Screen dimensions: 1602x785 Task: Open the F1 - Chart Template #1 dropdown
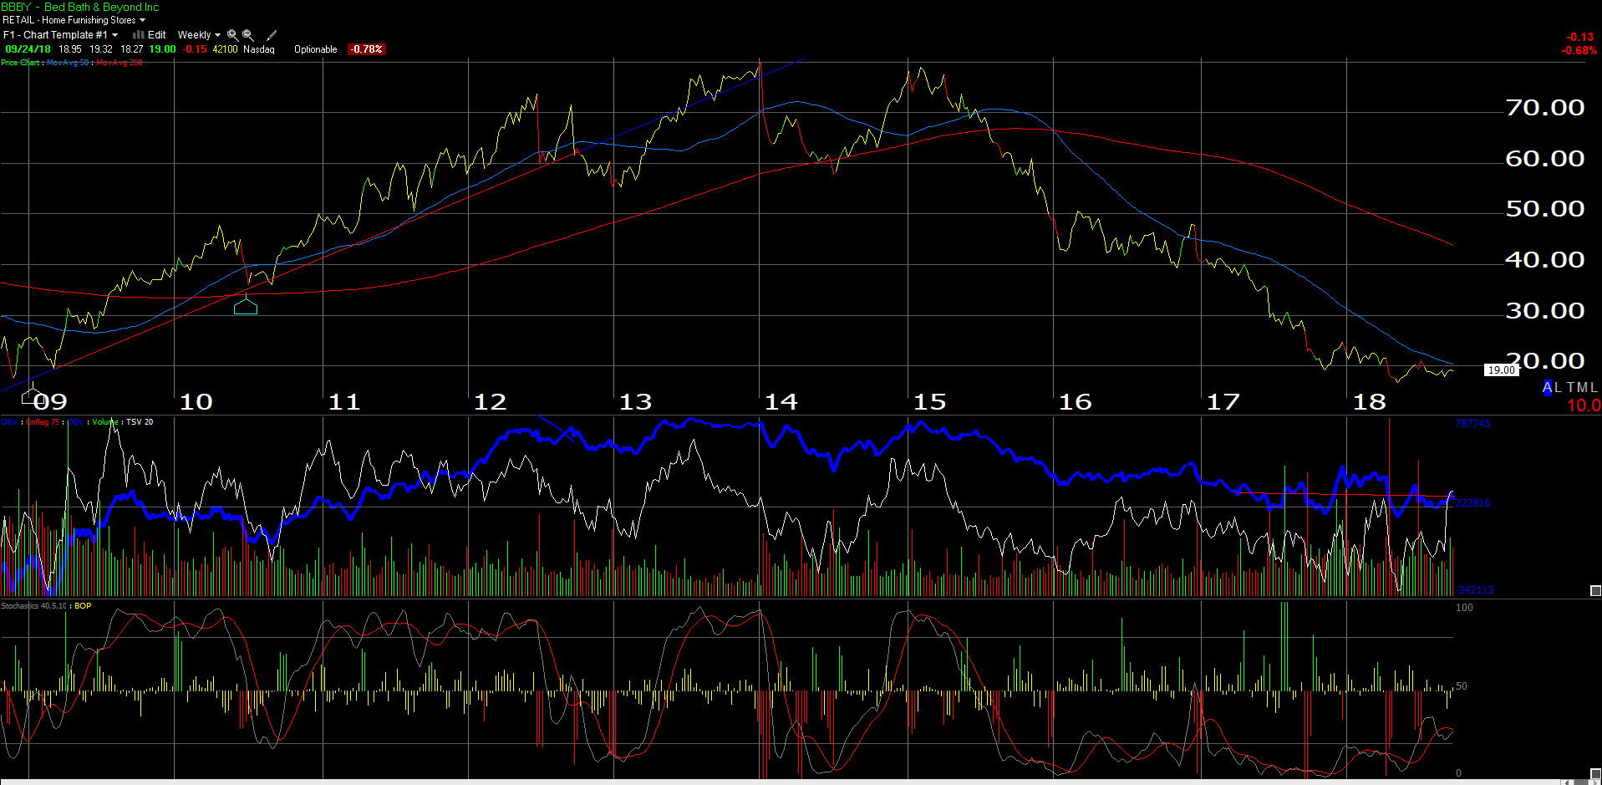(60, 35)
